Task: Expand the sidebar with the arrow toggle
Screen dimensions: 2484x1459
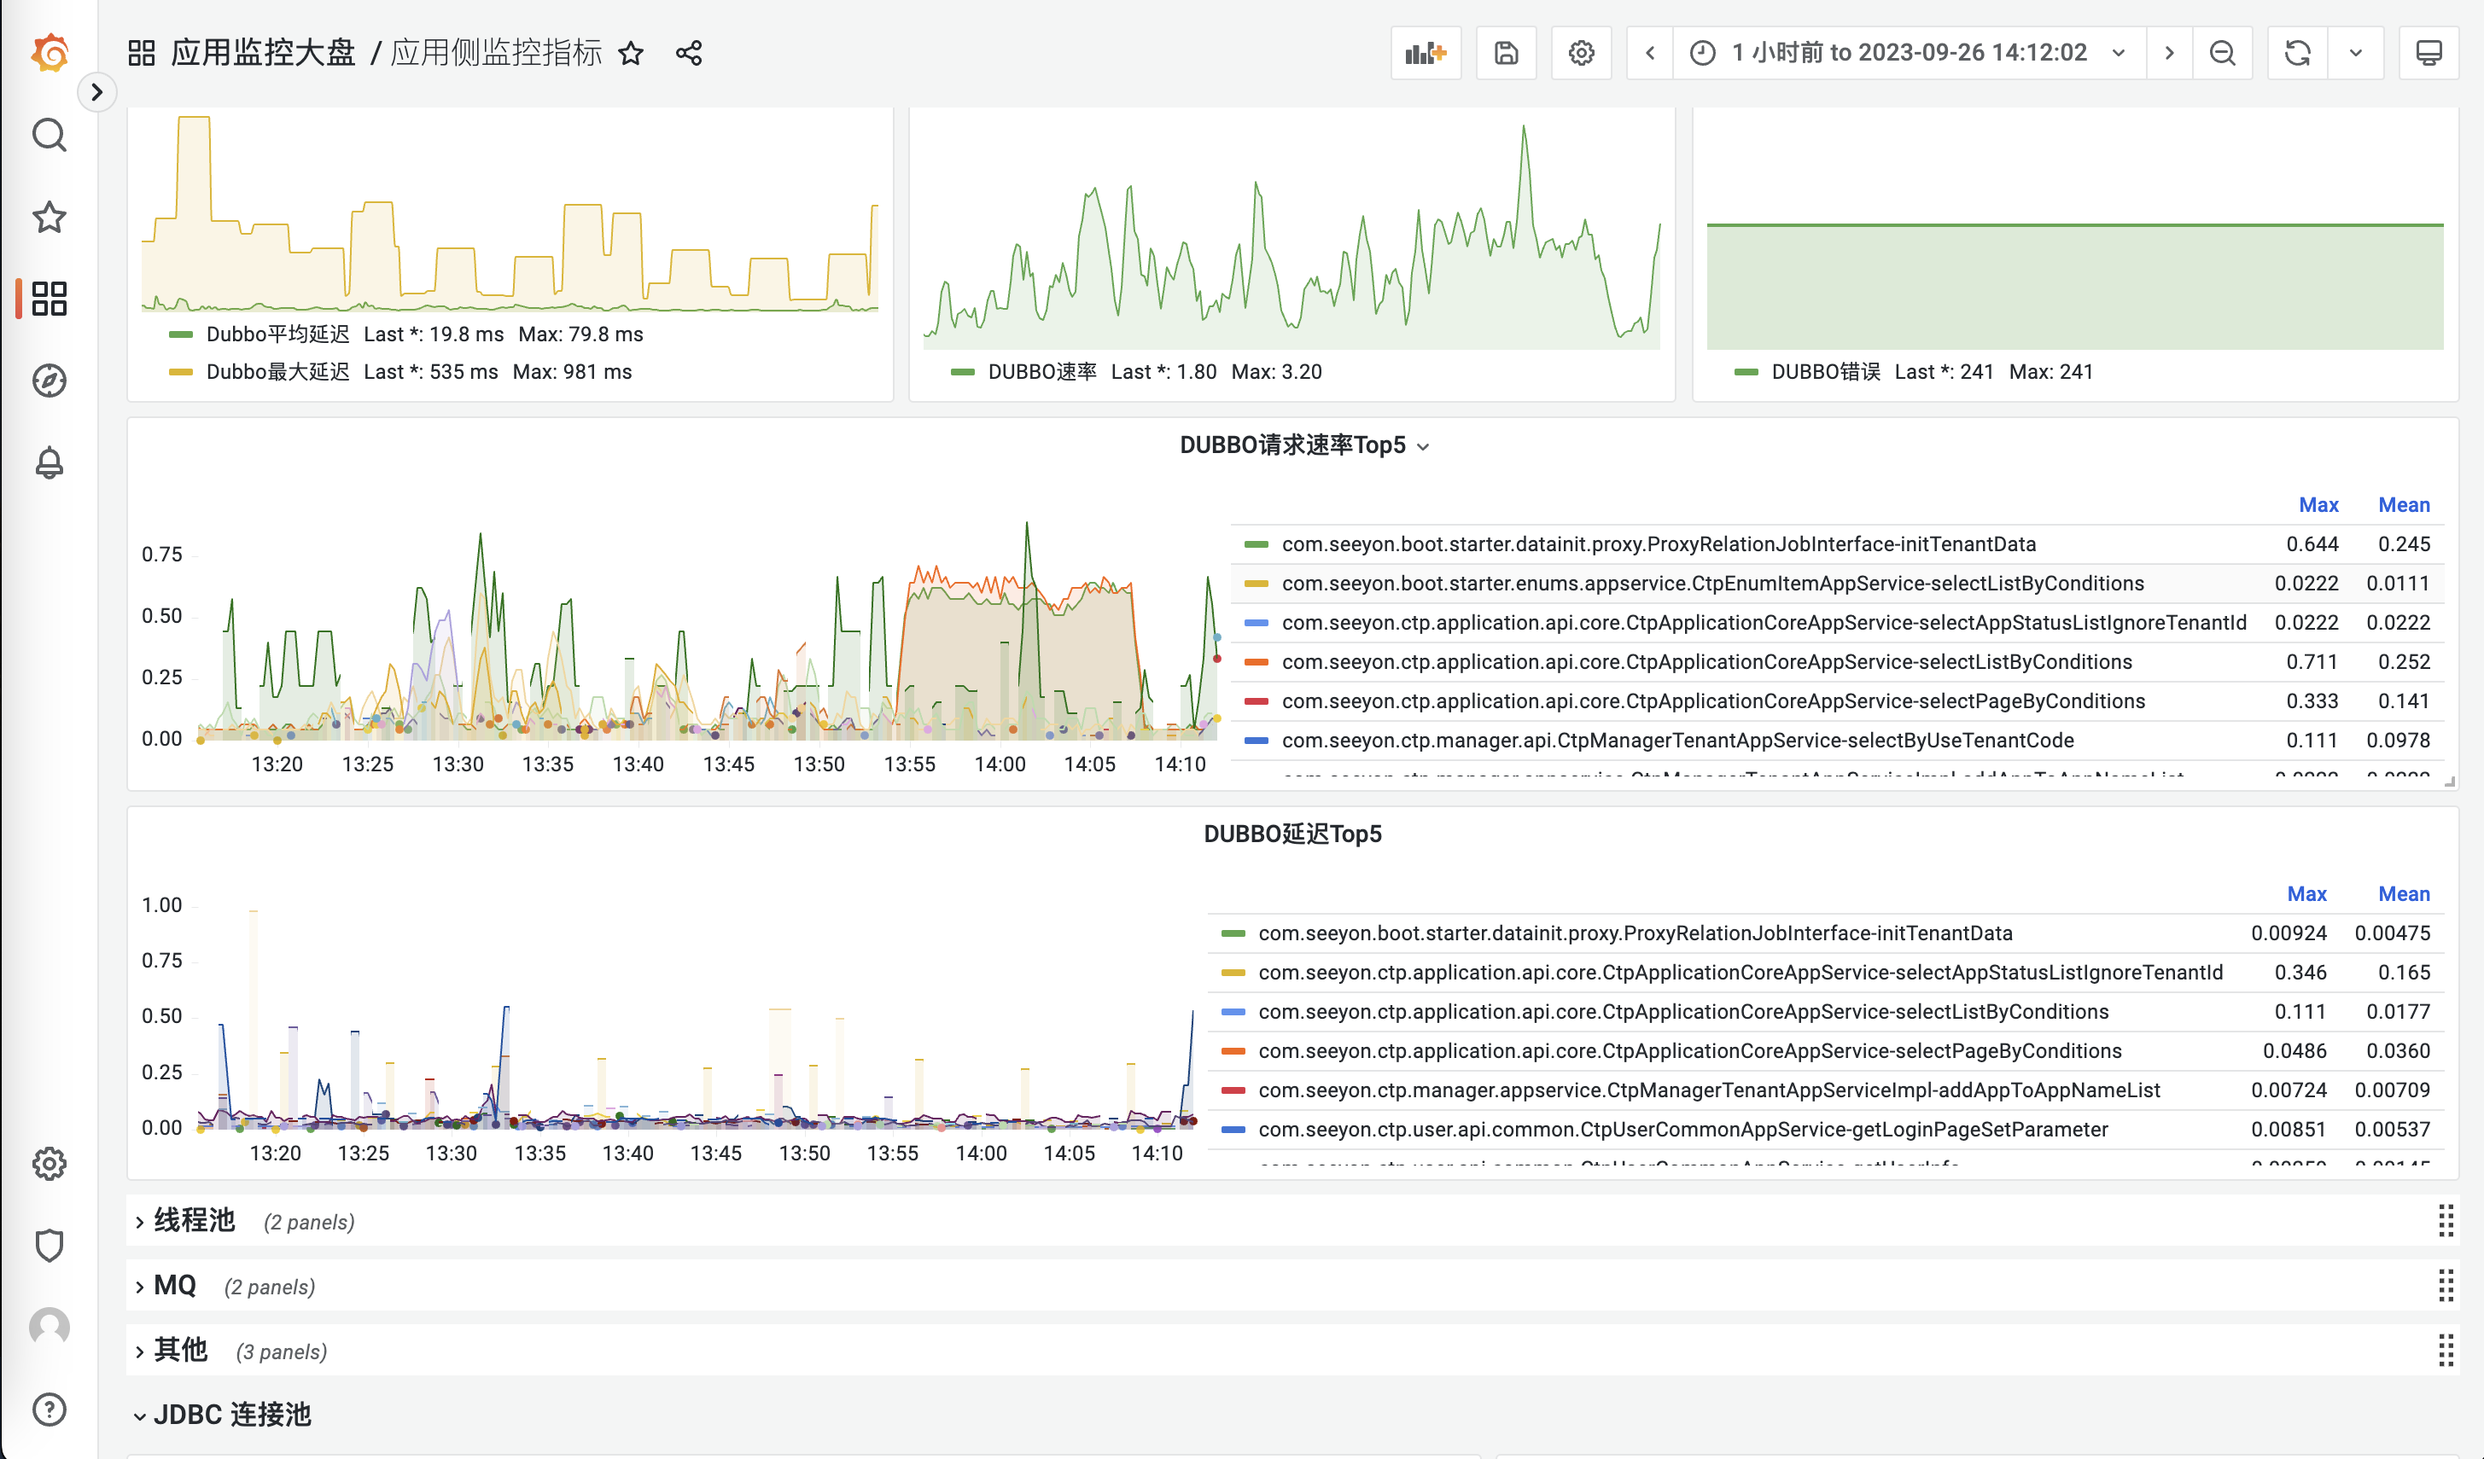Action: (x=96, y=93)
